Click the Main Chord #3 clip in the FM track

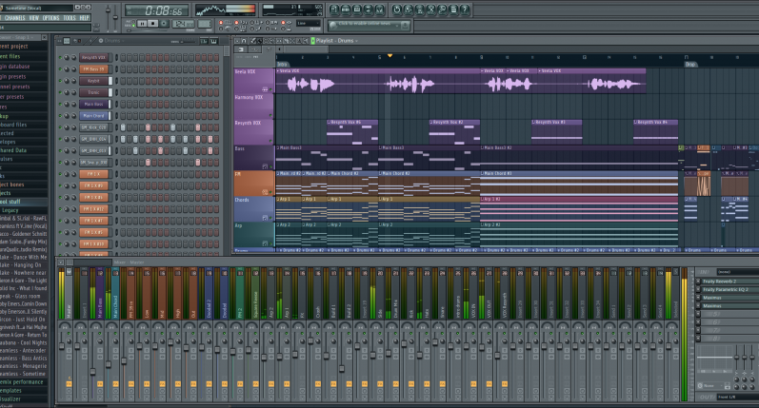point(579,184)
